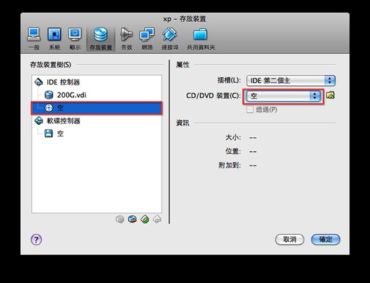The width and height of the screenshot is (370, 283).
Task: Open the CD/DVD 裝置 dropdown showing 空
Action: [284, 96]
